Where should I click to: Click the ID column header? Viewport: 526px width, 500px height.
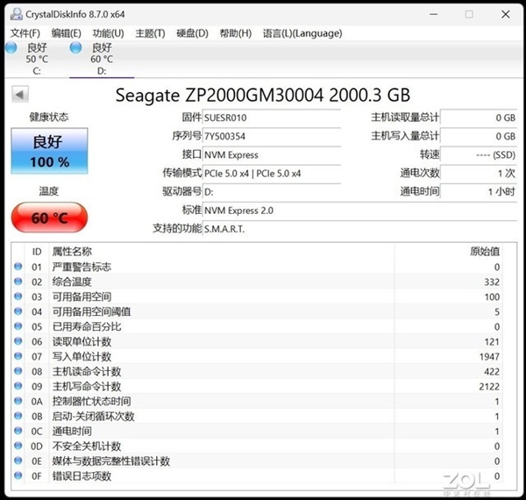pos(37,252)
